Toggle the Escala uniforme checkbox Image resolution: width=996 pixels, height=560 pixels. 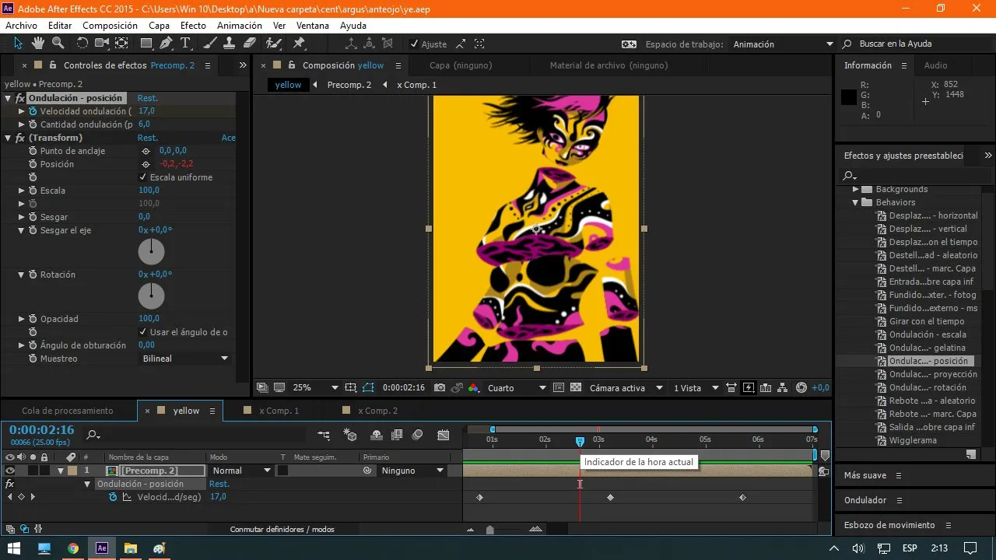[142, 177]
